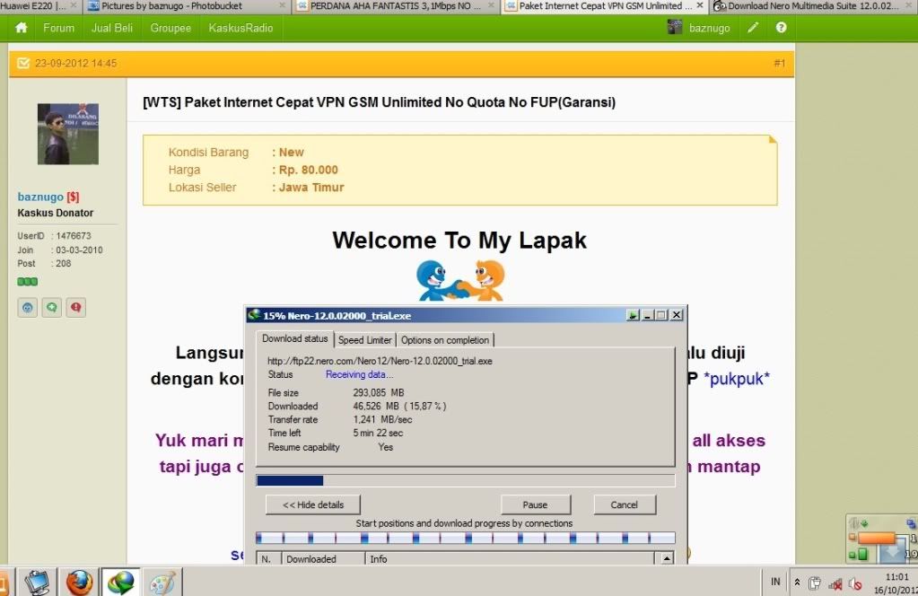The image size is (918, 596).
Task: Click the baznugo avatar in the green navbar
Action: [x=675, y=27]
